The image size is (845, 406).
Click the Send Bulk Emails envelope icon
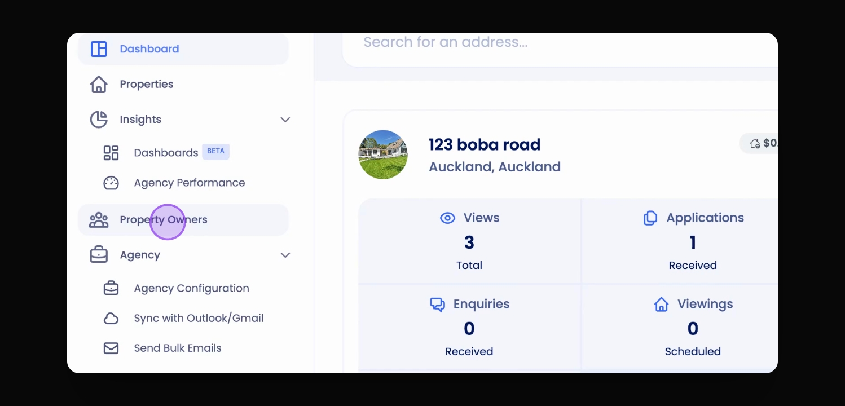click(111, 348)
